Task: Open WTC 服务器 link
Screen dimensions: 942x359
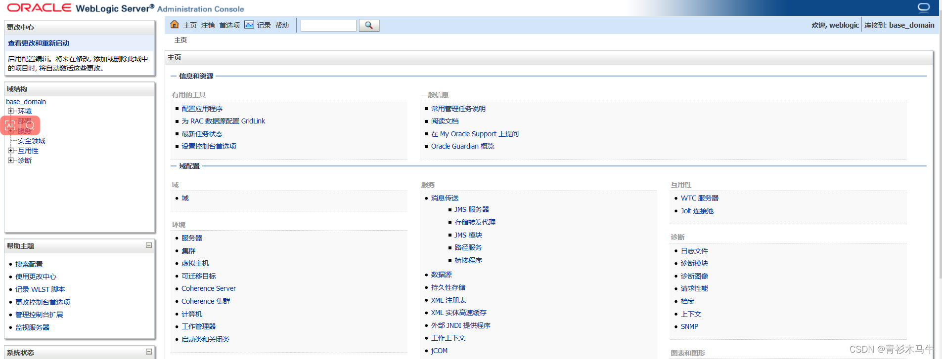Action: click(700, 198)
